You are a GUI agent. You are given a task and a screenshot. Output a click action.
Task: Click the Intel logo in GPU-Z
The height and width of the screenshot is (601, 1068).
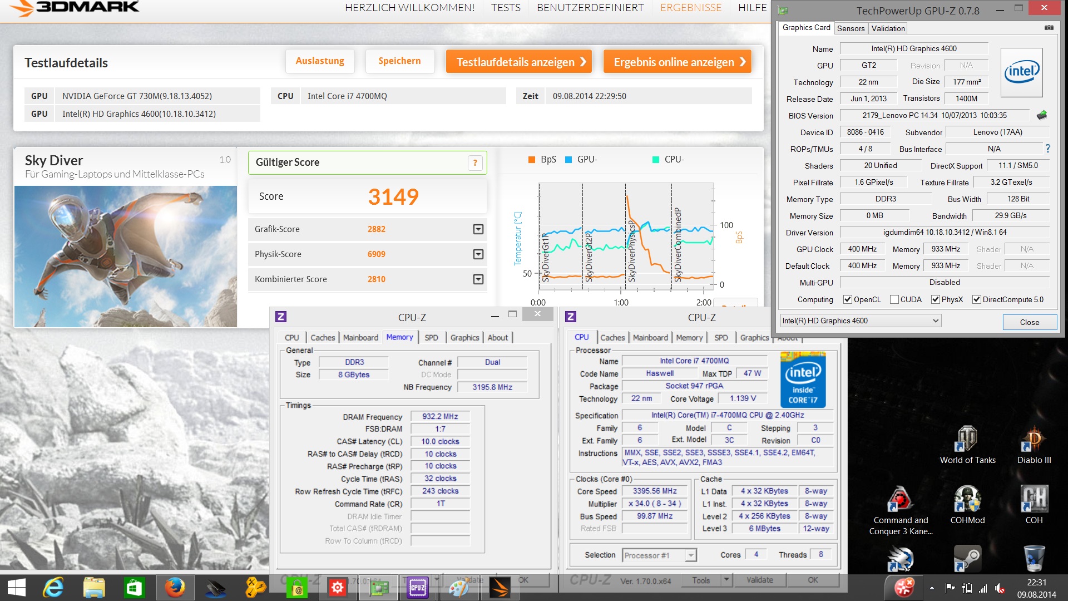(1022, 72)
